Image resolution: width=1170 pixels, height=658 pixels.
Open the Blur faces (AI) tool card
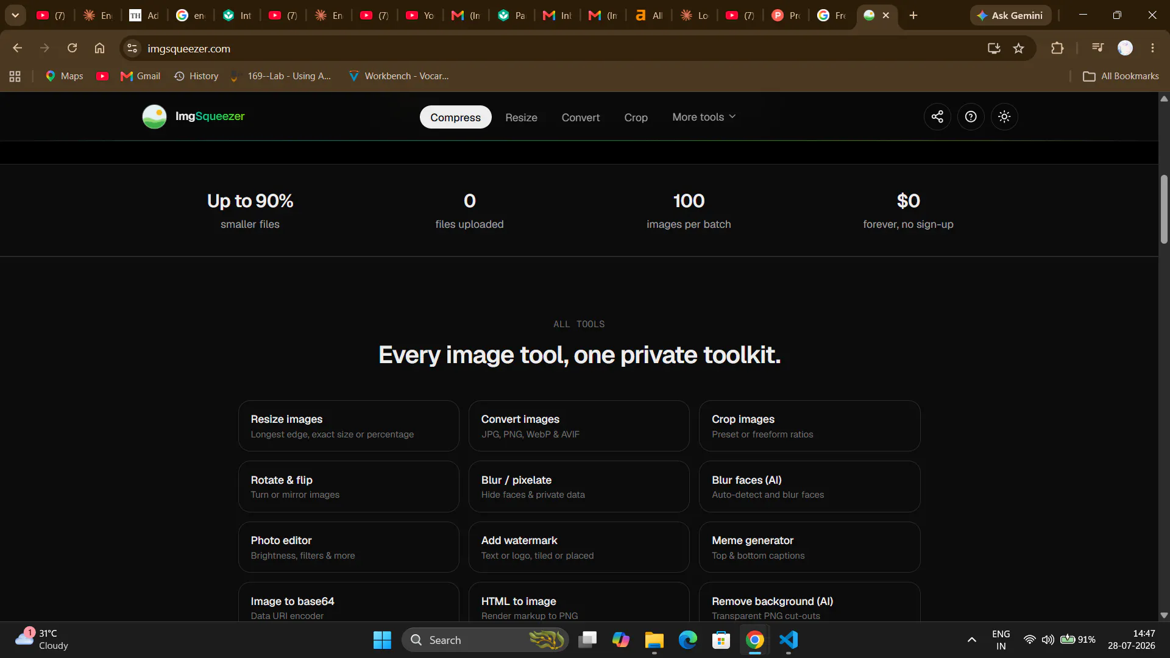pos(809,486)
